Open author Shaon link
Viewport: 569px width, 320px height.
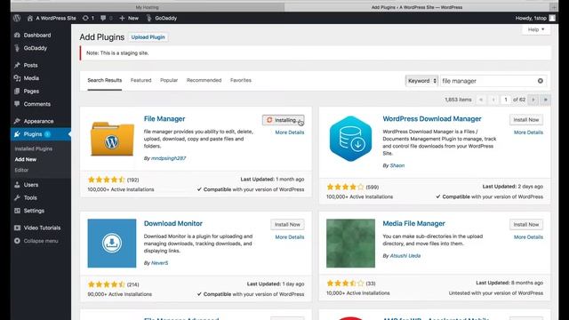397,165
